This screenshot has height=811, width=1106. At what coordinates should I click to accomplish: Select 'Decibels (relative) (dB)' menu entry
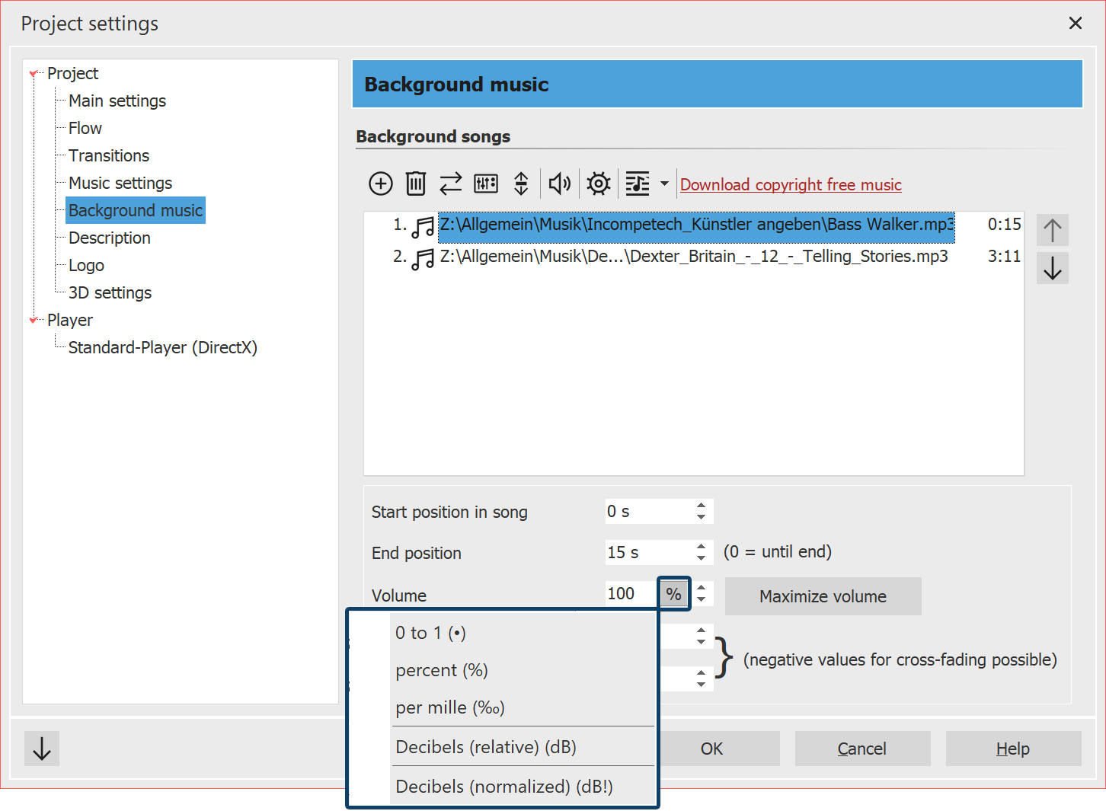(486, 747)
